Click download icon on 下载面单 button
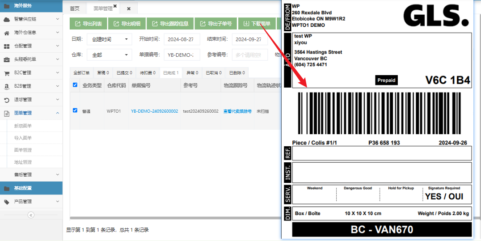481x241 pixels. pyautogui.click(x=246, y=24)
